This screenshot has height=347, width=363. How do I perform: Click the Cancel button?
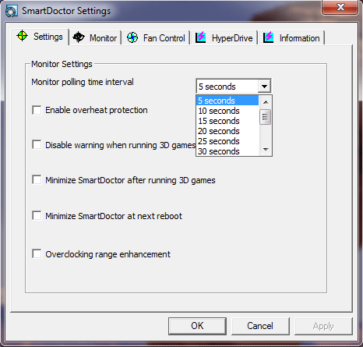pos(260,326)
